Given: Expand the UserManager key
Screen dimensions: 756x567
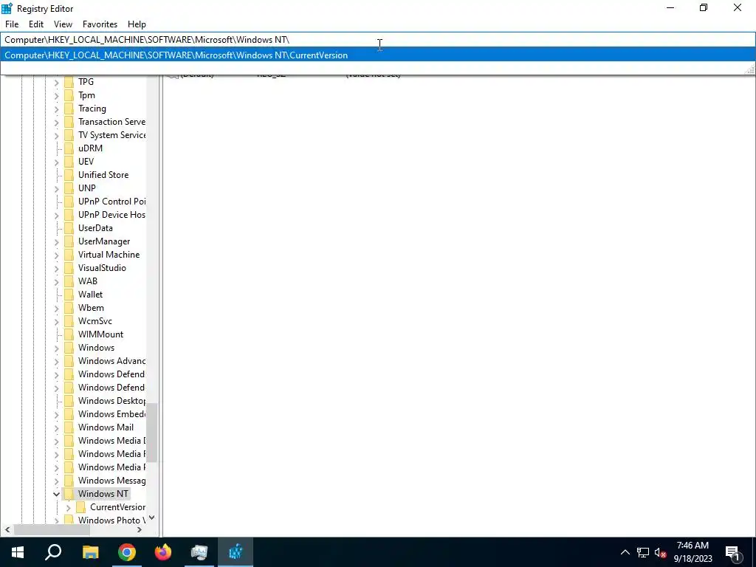Looking at the screenshot, I should [x=56, y=241].
